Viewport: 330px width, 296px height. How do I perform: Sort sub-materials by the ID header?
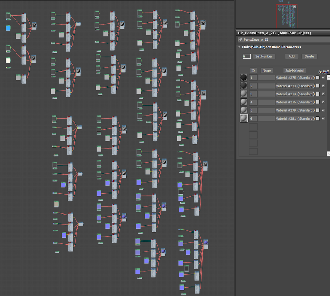click(x=253, y=70)
